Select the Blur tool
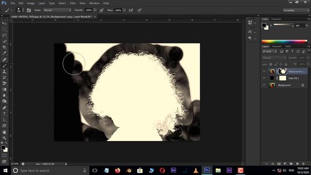Viewport: 311px width, 175px height. 4,95
